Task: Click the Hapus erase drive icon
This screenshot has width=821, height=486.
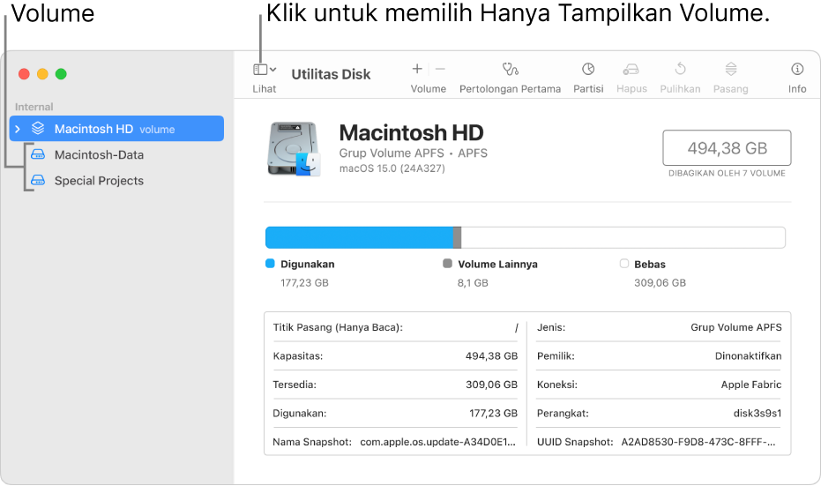Action: tap(631, 69)
